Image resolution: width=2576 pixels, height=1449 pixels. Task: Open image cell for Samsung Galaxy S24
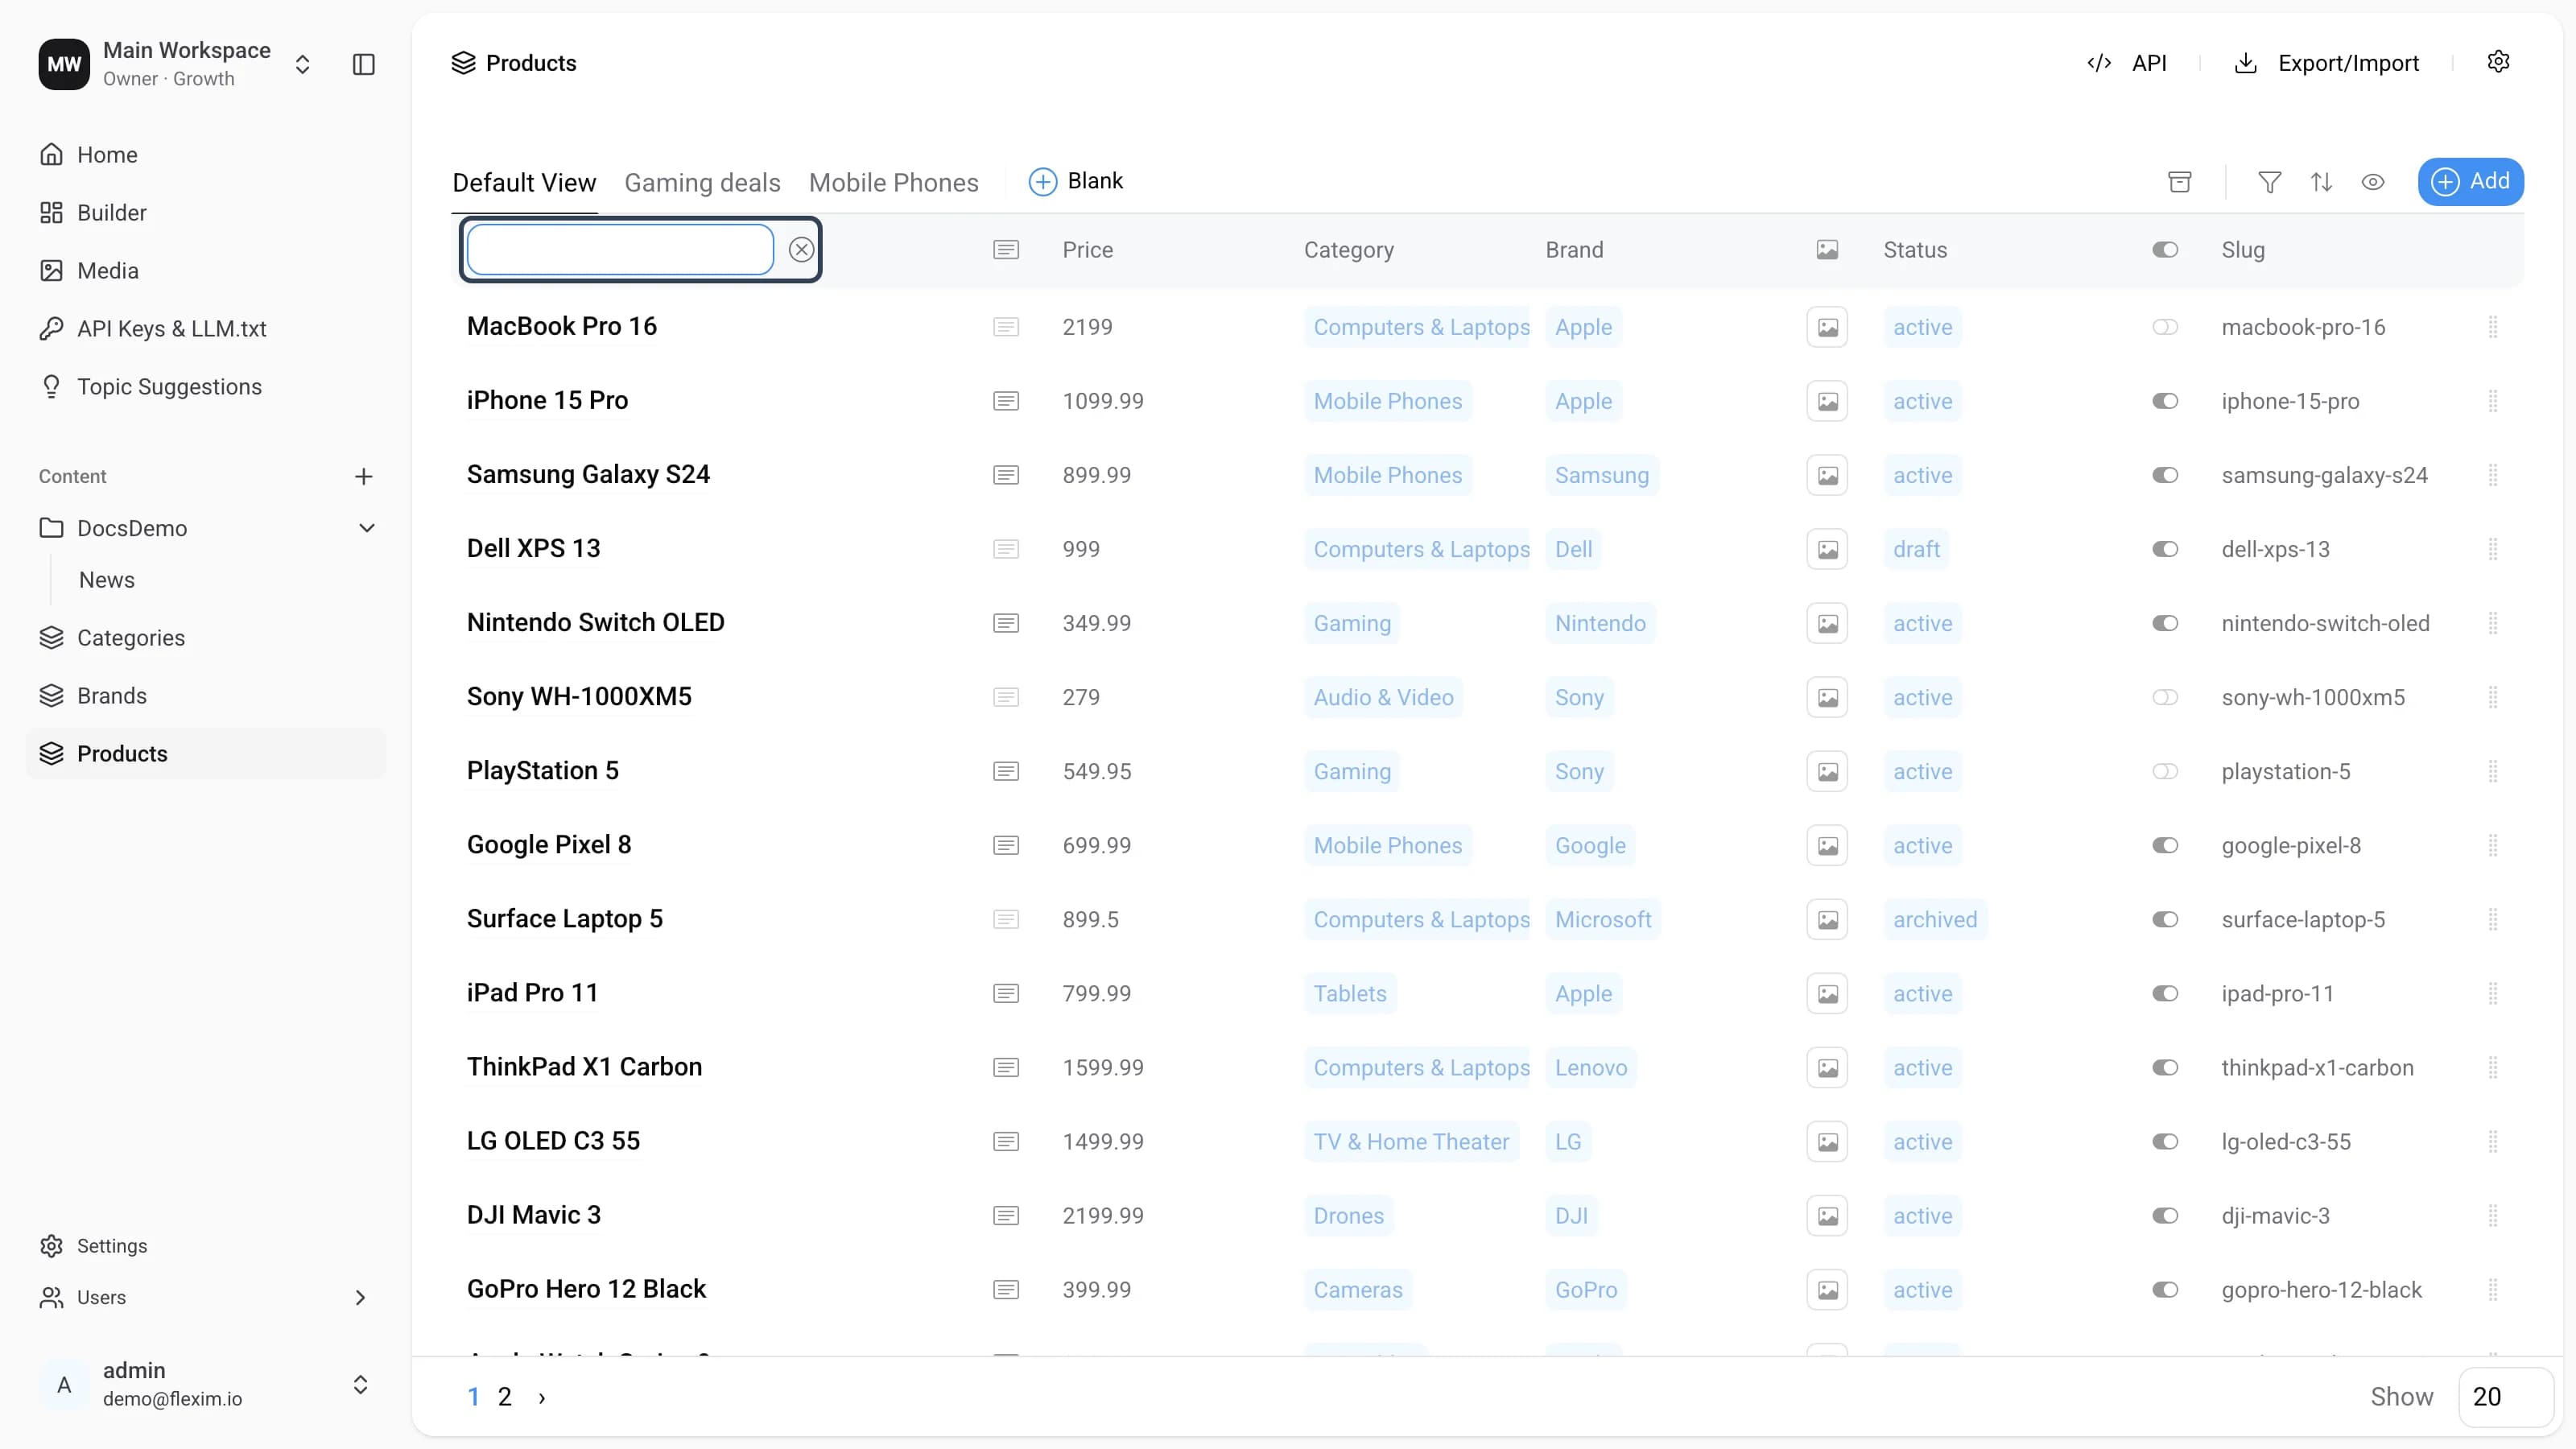[x=1827, y=475]
